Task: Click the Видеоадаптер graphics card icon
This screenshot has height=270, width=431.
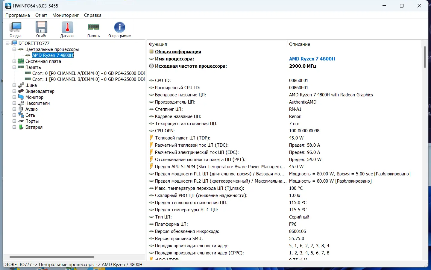Action: click(x=21, y=91)
